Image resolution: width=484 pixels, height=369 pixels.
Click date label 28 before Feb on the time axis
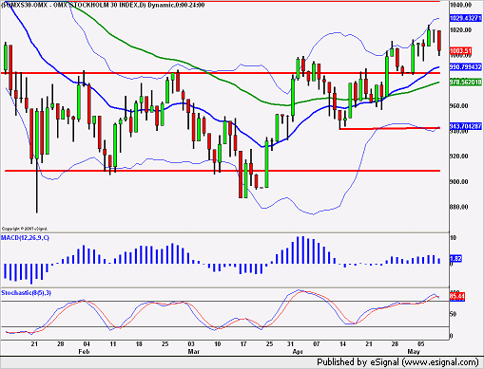(x=61, y=344)
